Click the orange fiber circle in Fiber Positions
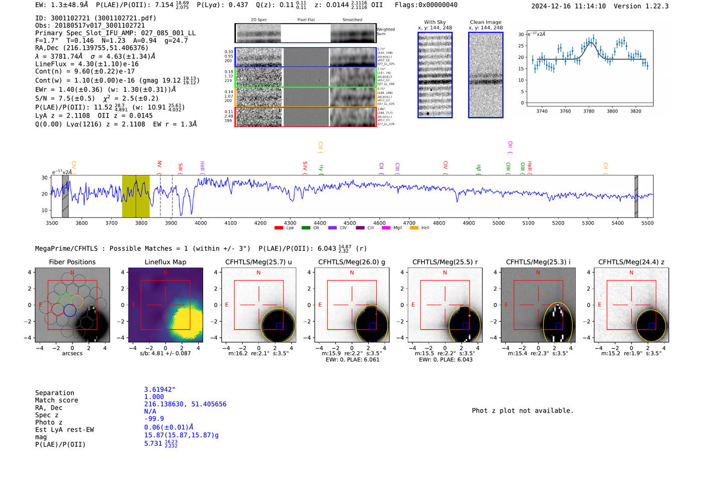This screenshot has width=704, height=479. click(76, 301)
